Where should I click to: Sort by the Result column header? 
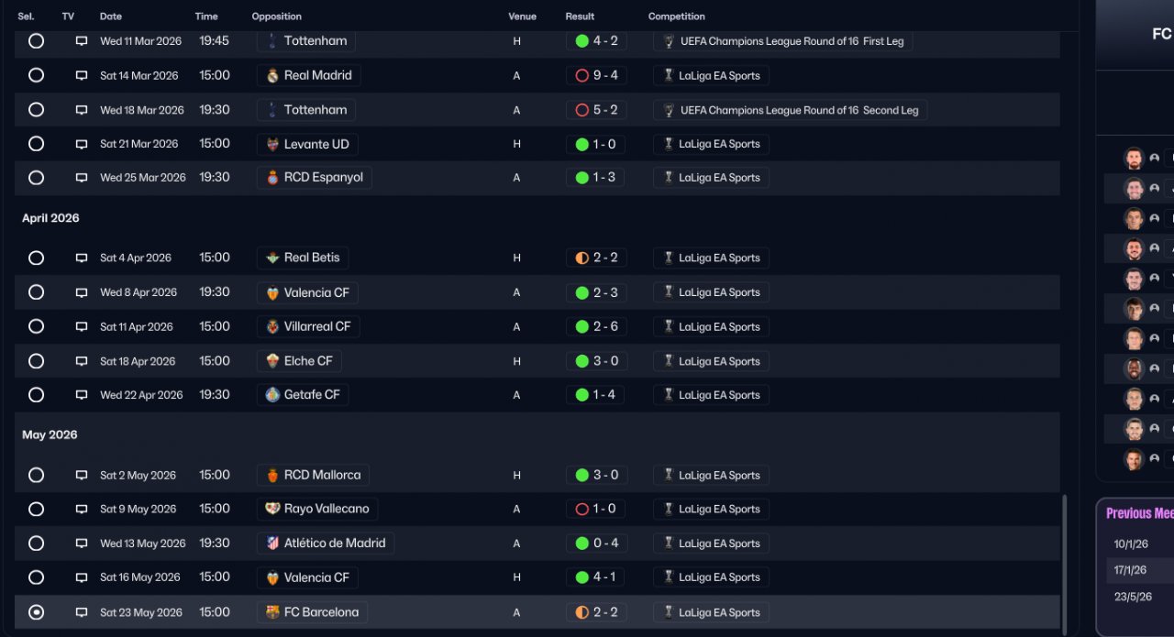580,16
